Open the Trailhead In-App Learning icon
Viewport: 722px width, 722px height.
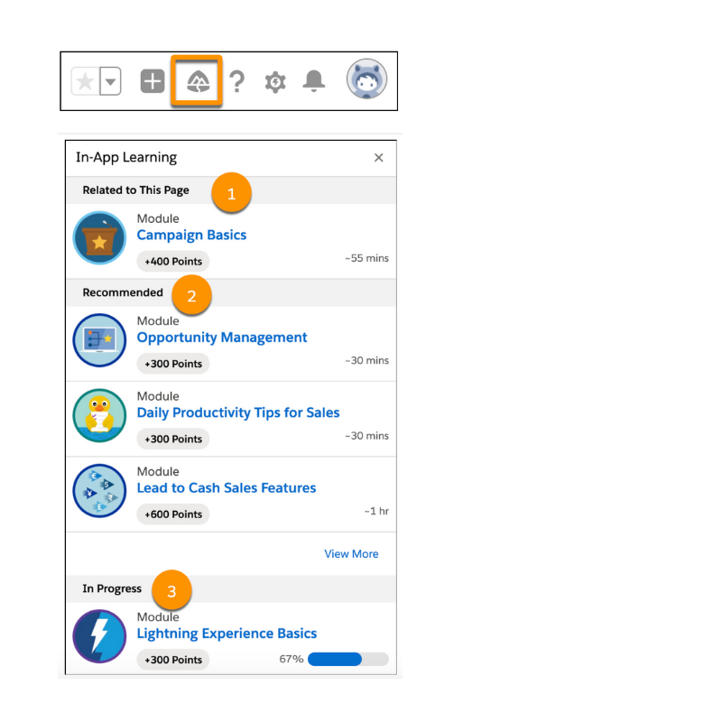(x=198, y=82)
